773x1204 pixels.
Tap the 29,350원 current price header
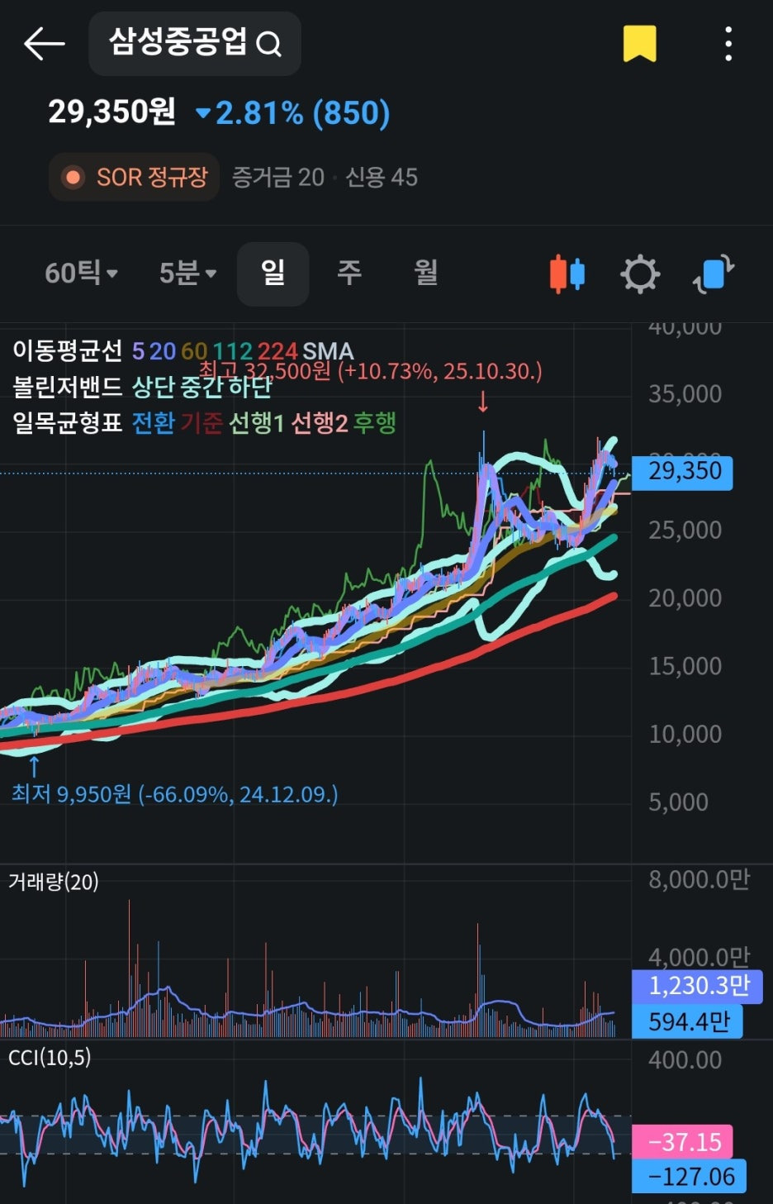[x=111, y=112]
